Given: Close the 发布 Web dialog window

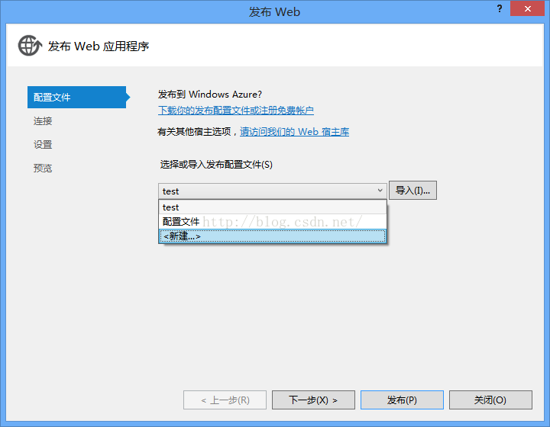Looking at the screenshot, I should [527, 8].
